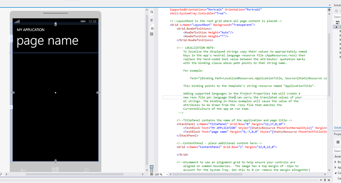Expand the Brush property category
The width and height of the screenshot is (341, 183).
[335, 162]
